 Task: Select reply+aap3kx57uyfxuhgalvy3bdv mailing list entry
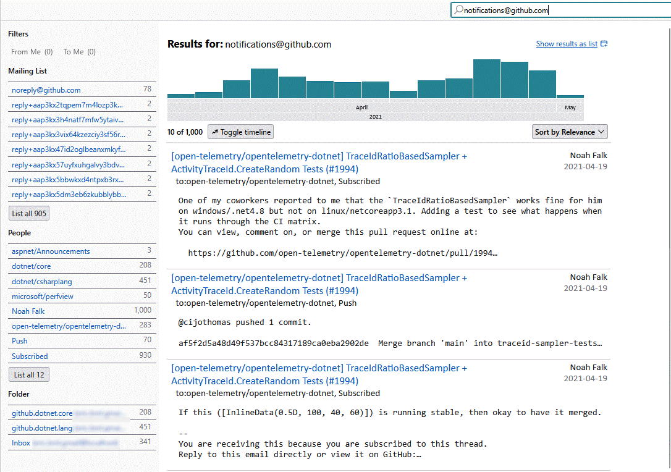tap(68, 165)
